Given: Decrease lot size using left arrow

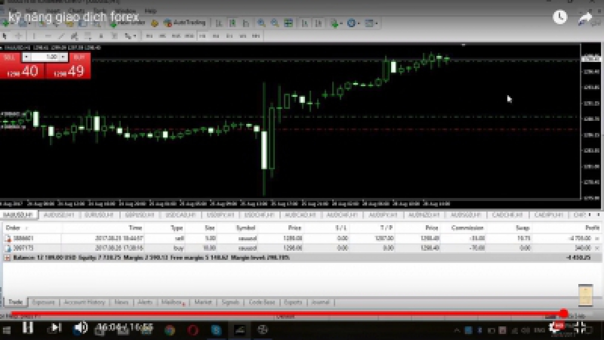Looking at the screenshot, I should pyautogui.click(x=26, y=57).
